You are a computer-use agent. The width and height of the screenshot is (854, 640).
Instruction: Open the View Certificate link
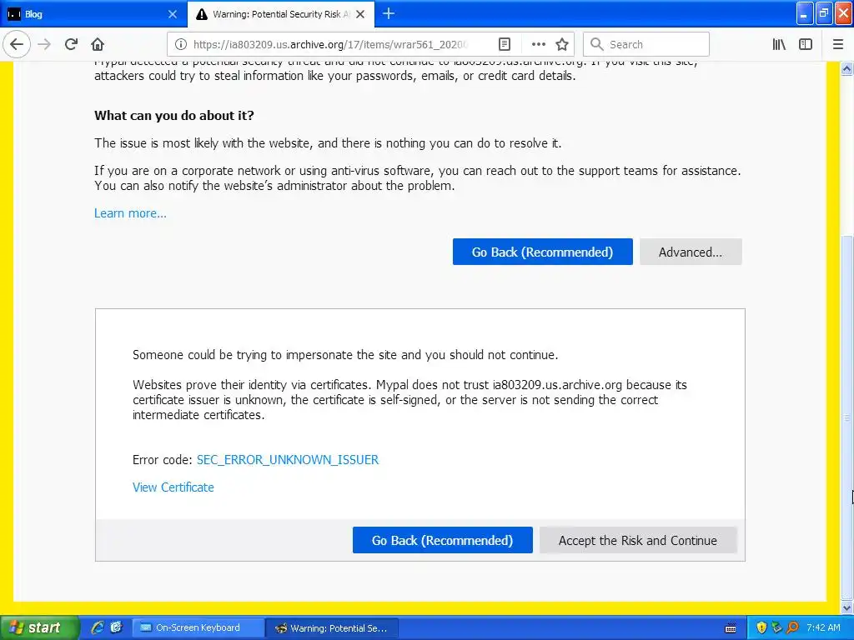click(173, 487)
